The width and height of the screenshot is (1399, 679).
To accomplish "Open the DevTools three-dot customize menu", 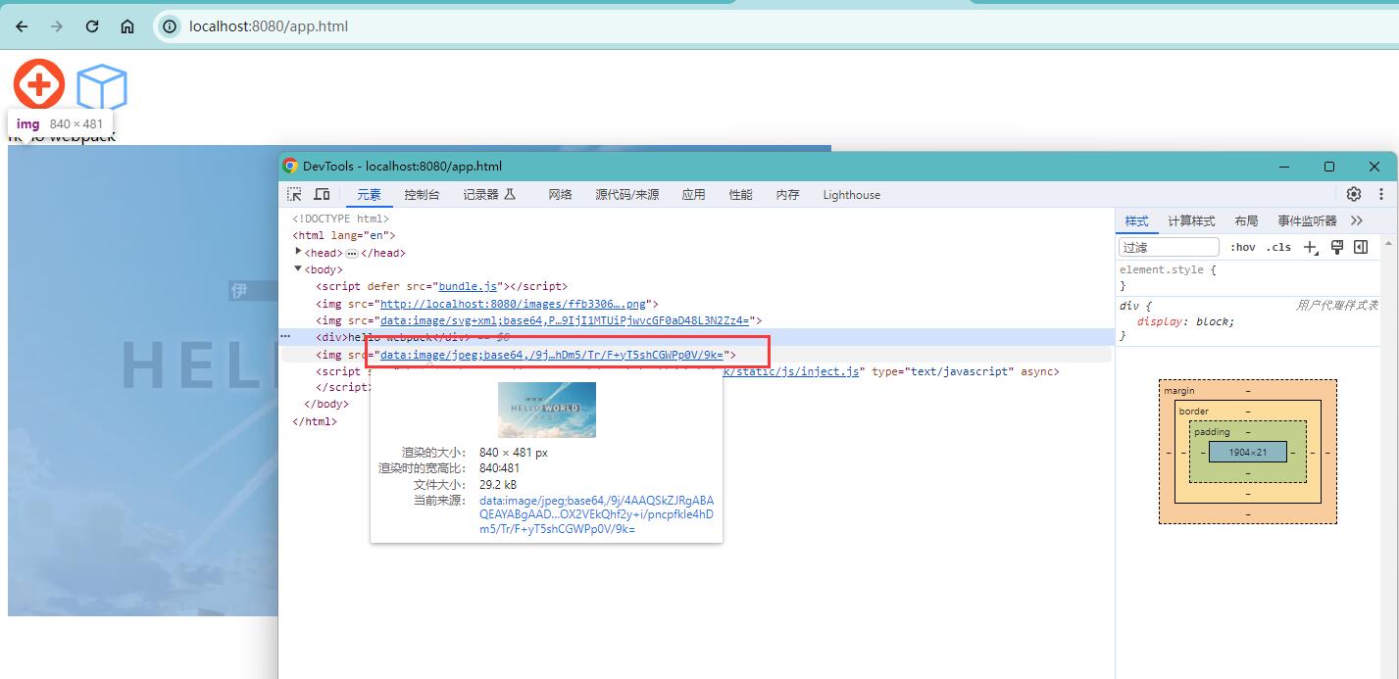I will [x=1381, y=194].
